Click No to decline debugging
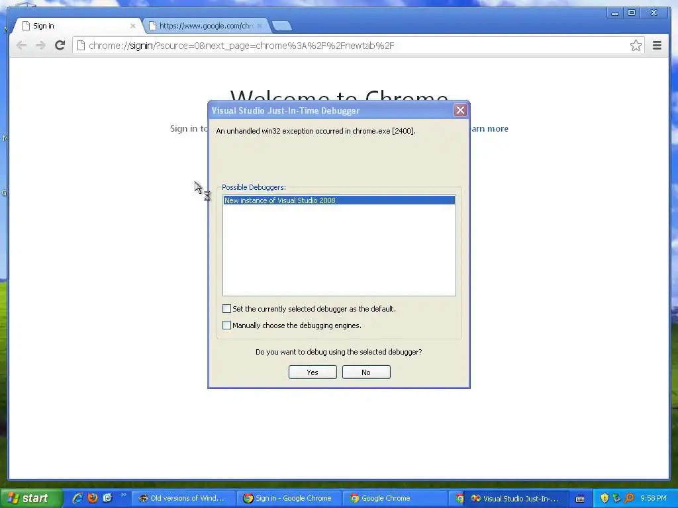678x508 pixels. coord(366,372)
